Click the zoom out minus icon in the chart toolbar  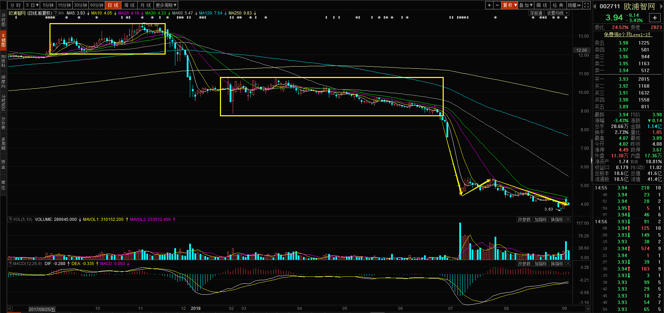[x=497, y=5]
